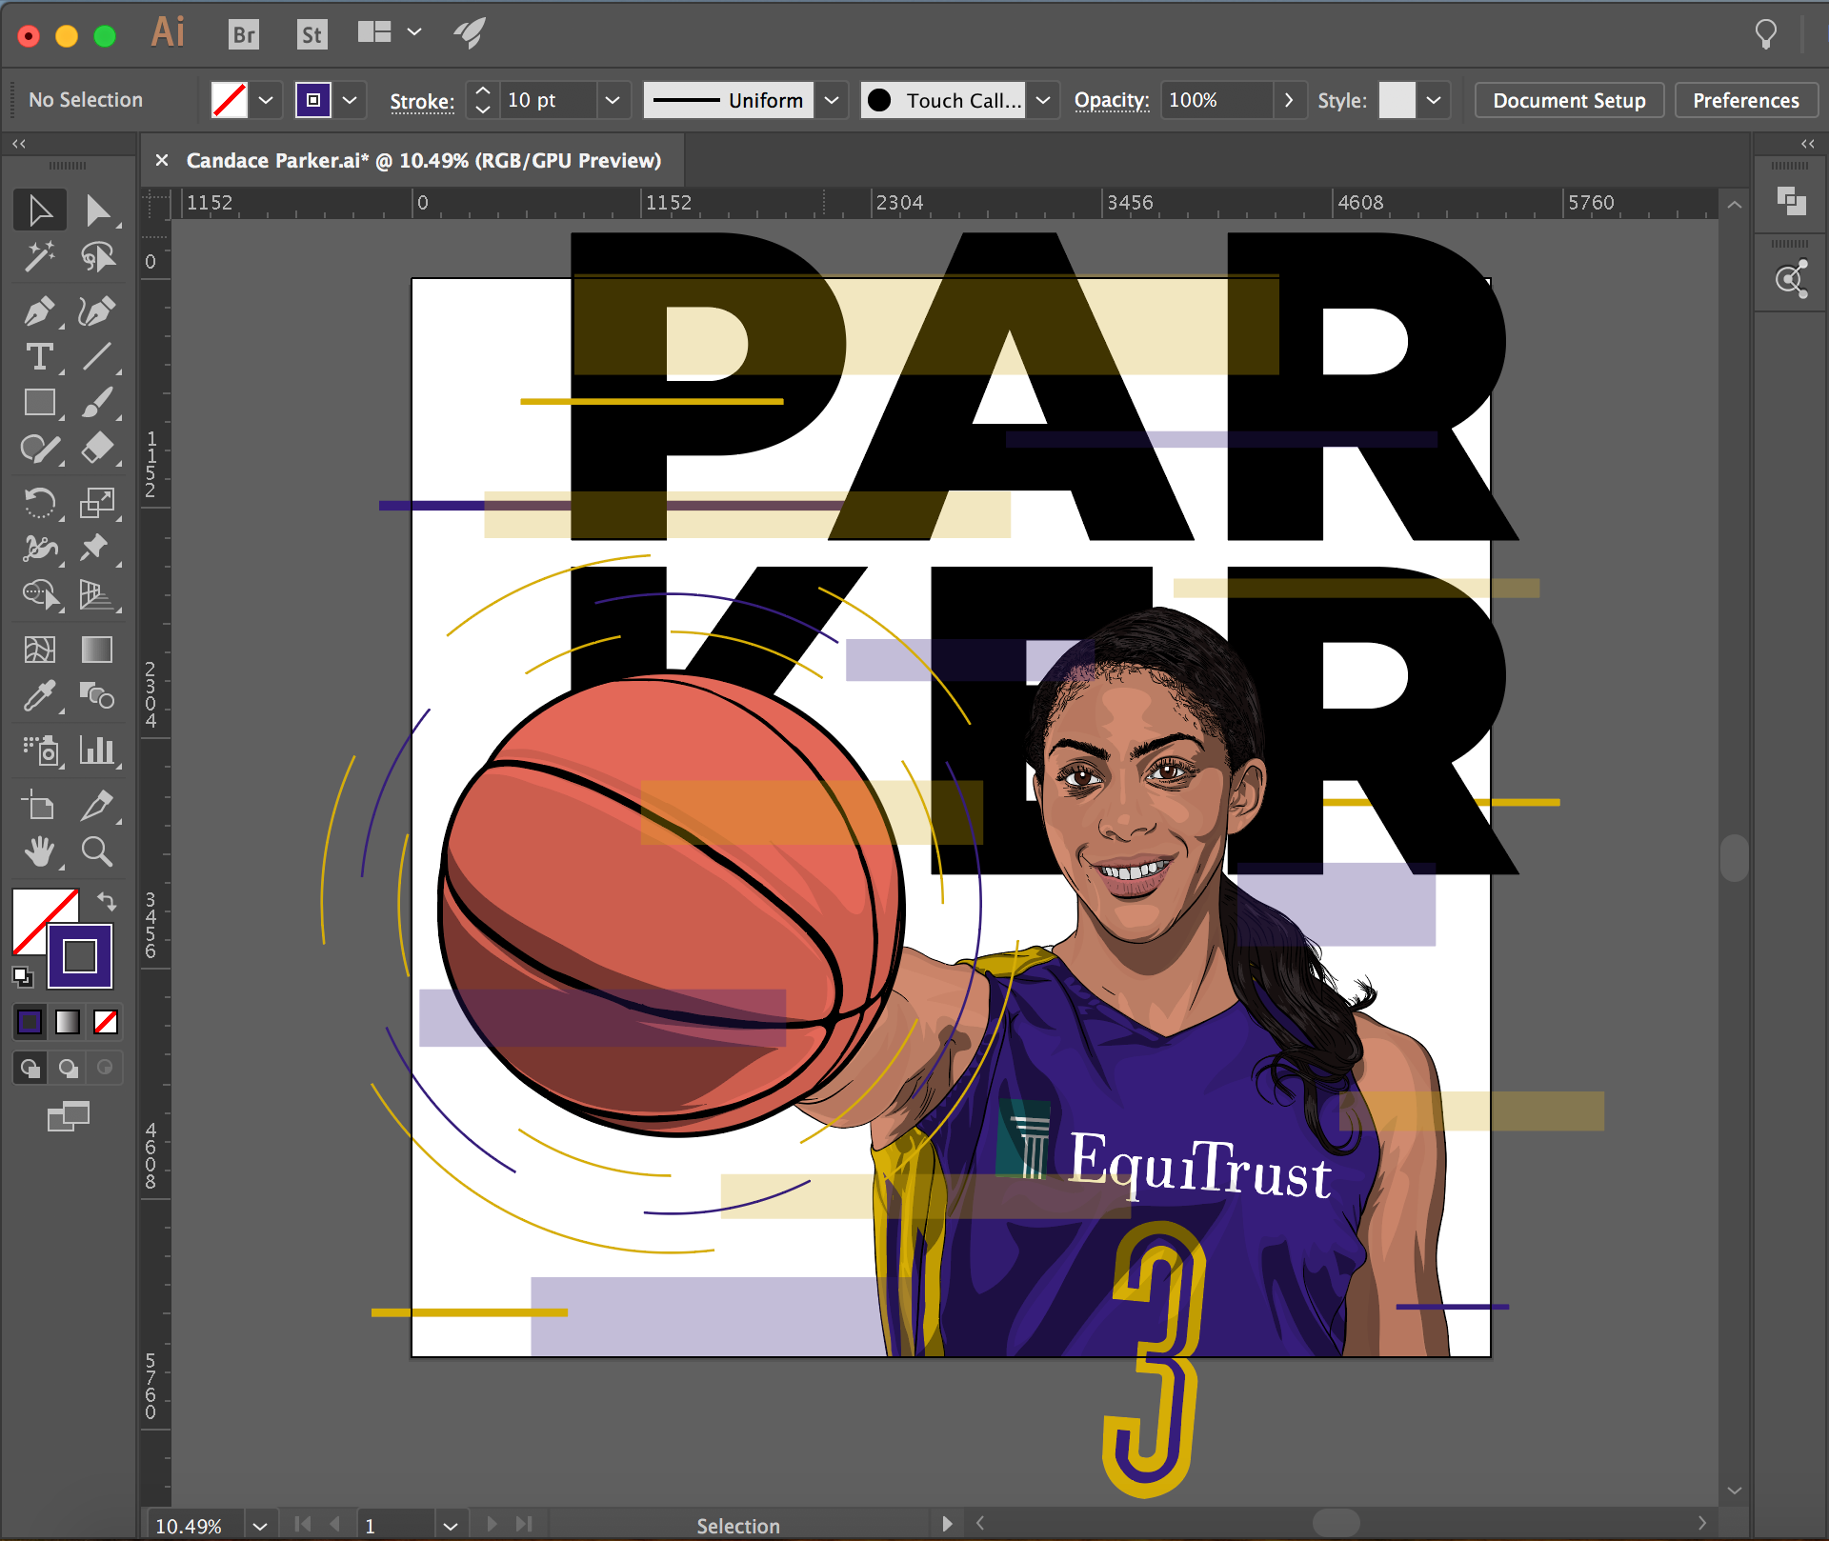Pick the Slice tool
Viewport: 1829px width, 1541px height.
pos(97,806)
